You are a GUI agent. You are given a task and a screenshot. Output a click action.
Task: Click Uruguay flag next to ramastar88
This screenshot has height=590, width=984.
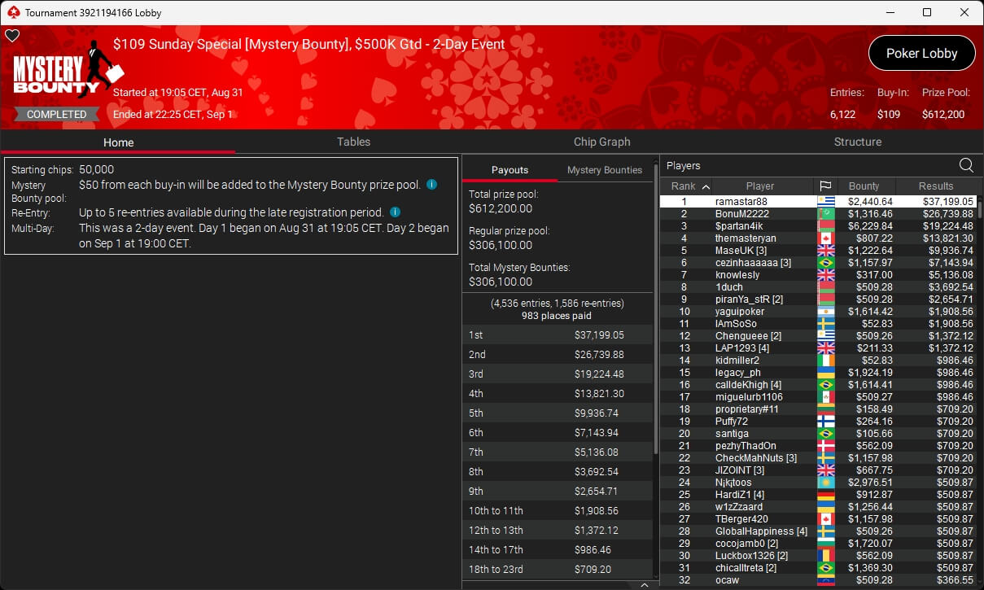(825, 202)
